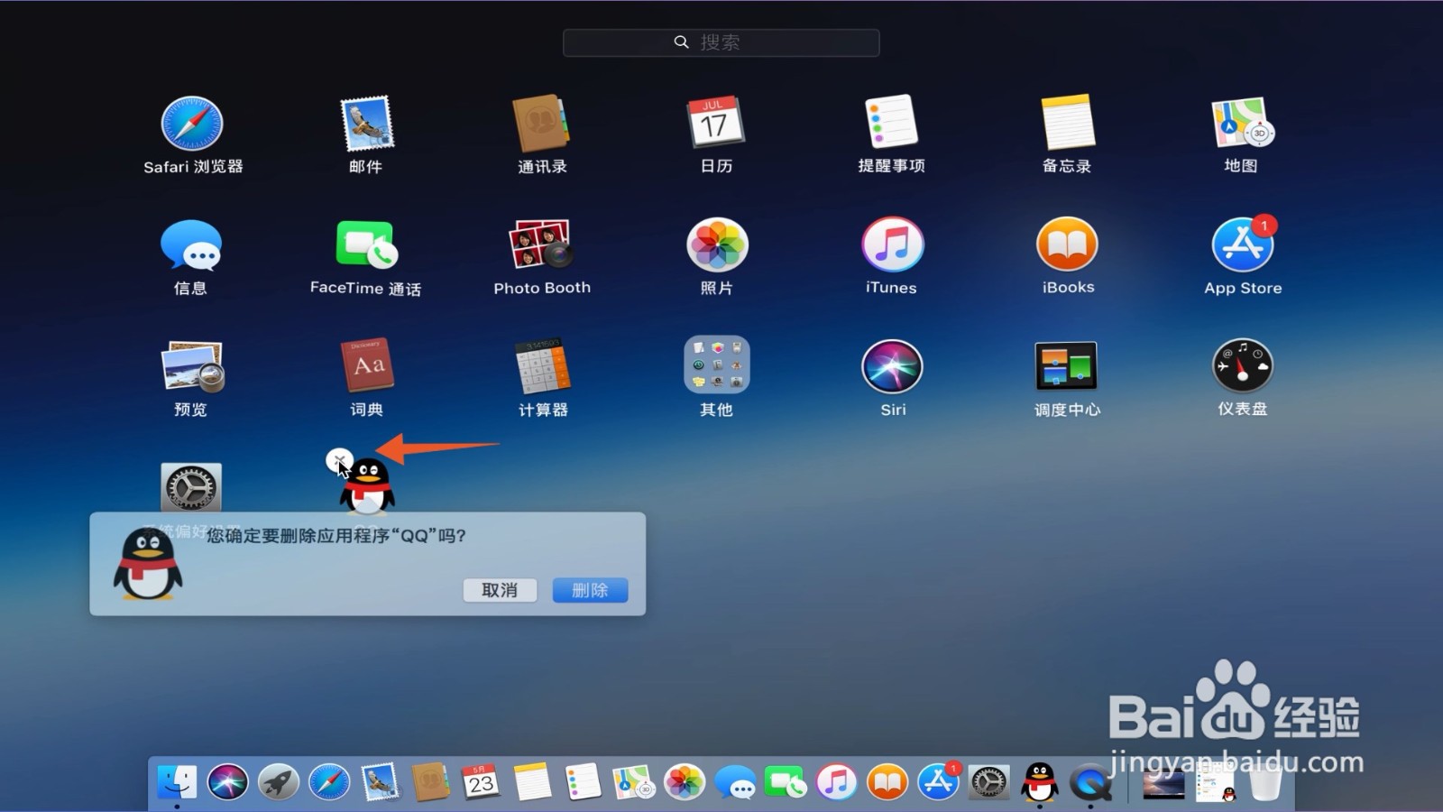Open Finder from the Dock
The height and width of the screenshot is (812, 1443).
tap(177, 781)
